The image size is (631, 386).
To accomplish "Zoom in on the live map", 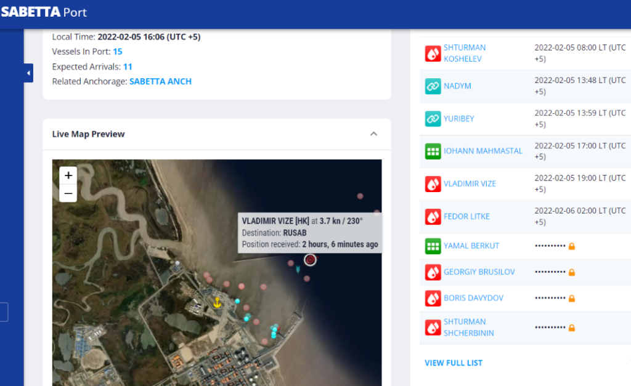I will [x=68, y=175].
